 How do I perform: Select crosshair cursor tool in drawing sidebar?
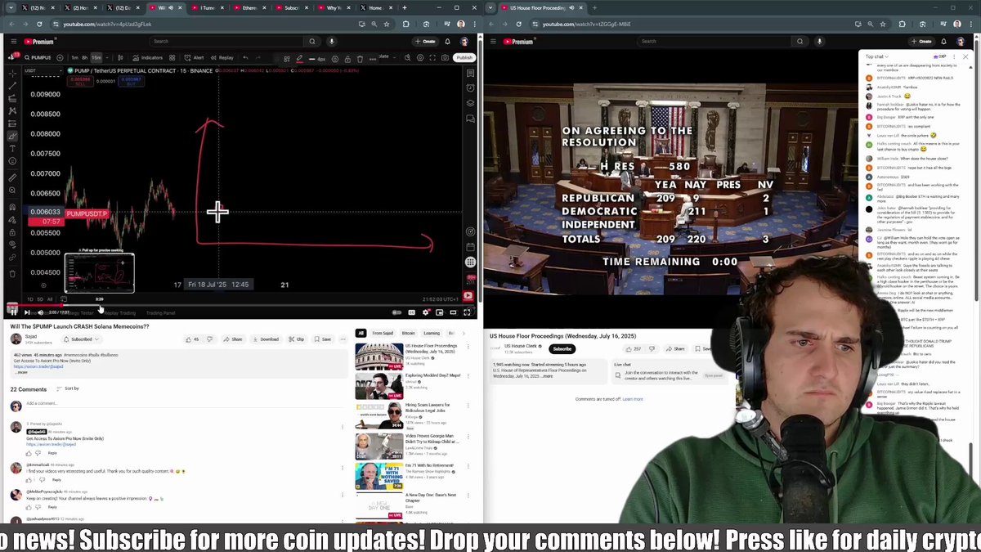[12, 73]
